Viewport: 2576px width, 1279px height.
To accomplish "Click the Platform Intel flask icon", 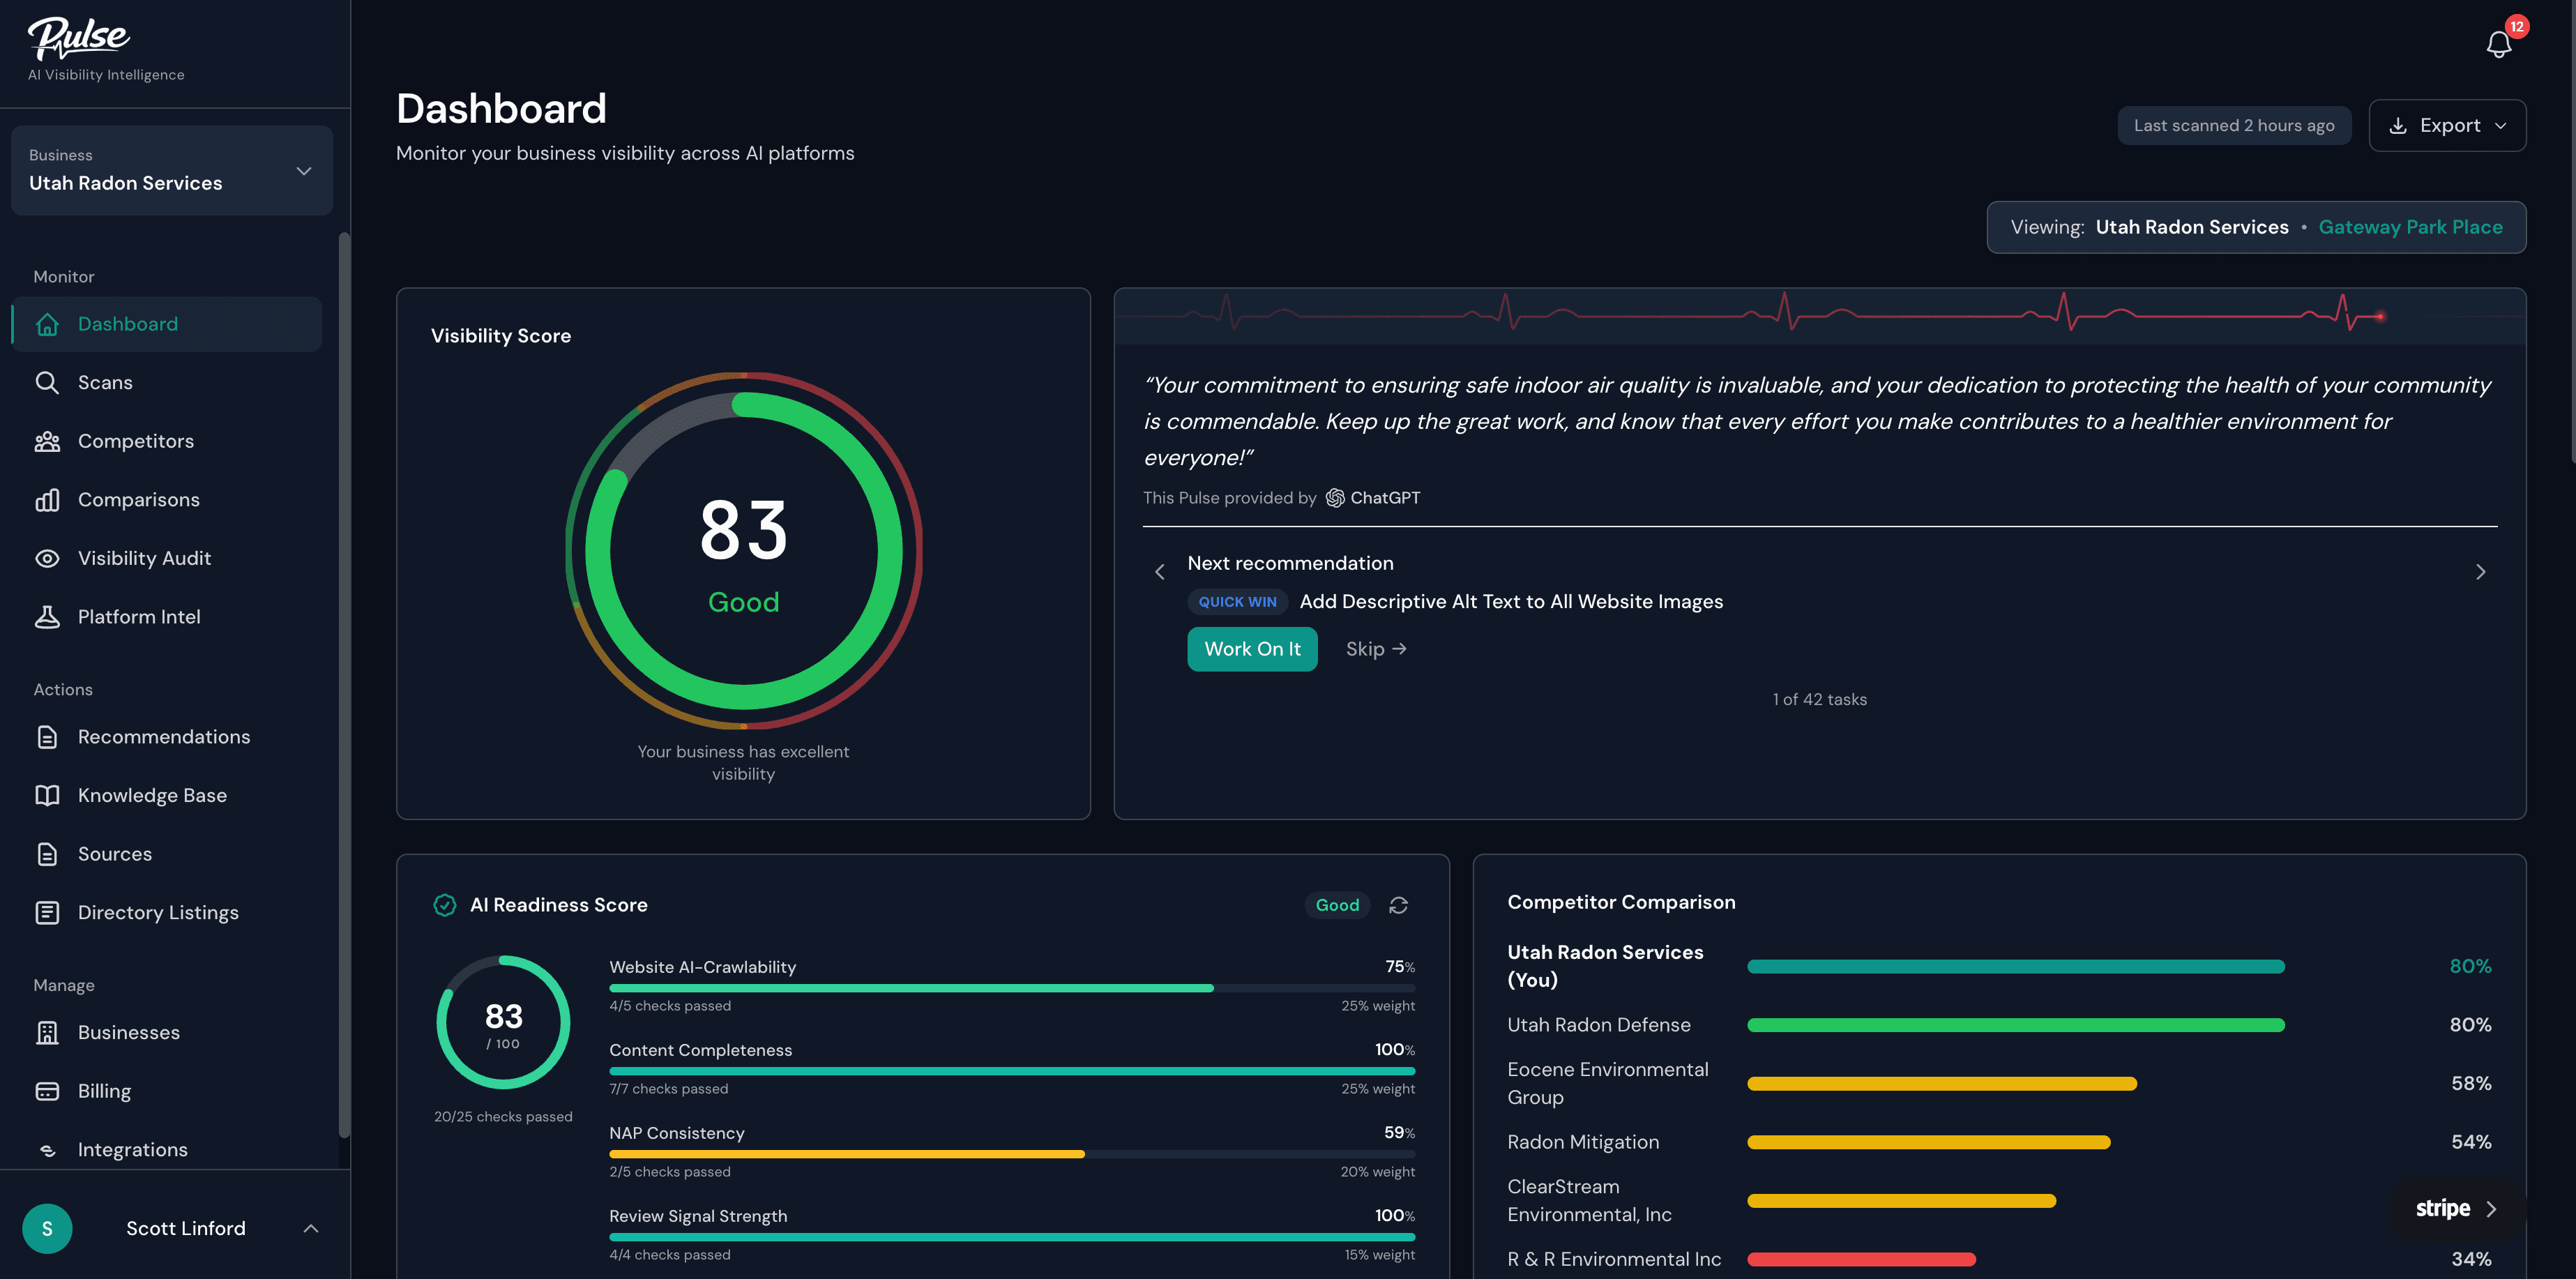I will pos(47,617).
